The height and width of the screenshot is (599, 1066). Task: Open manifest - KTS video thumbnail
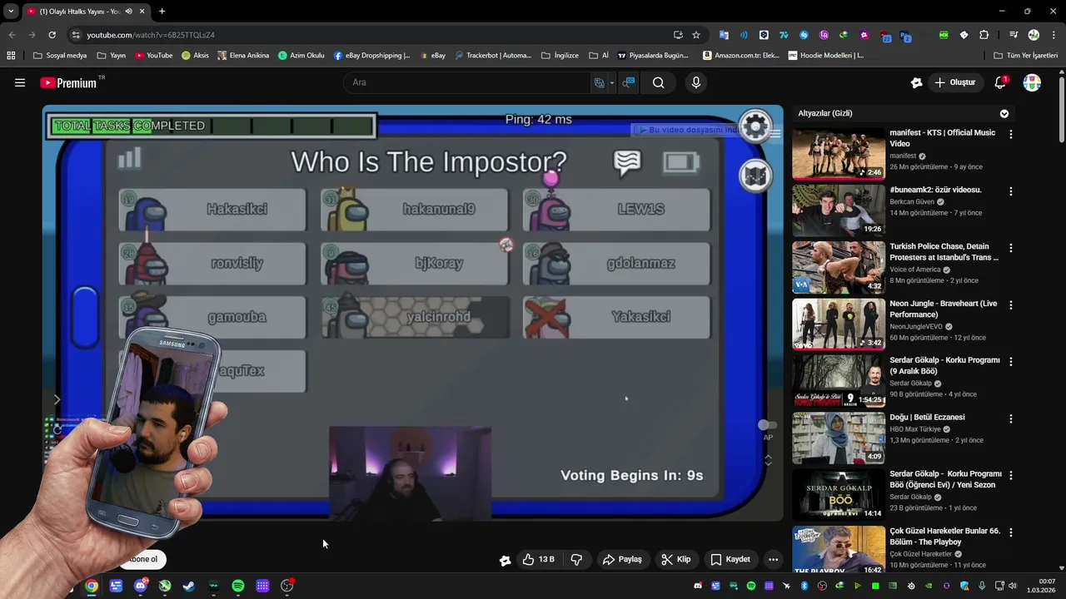839,153
